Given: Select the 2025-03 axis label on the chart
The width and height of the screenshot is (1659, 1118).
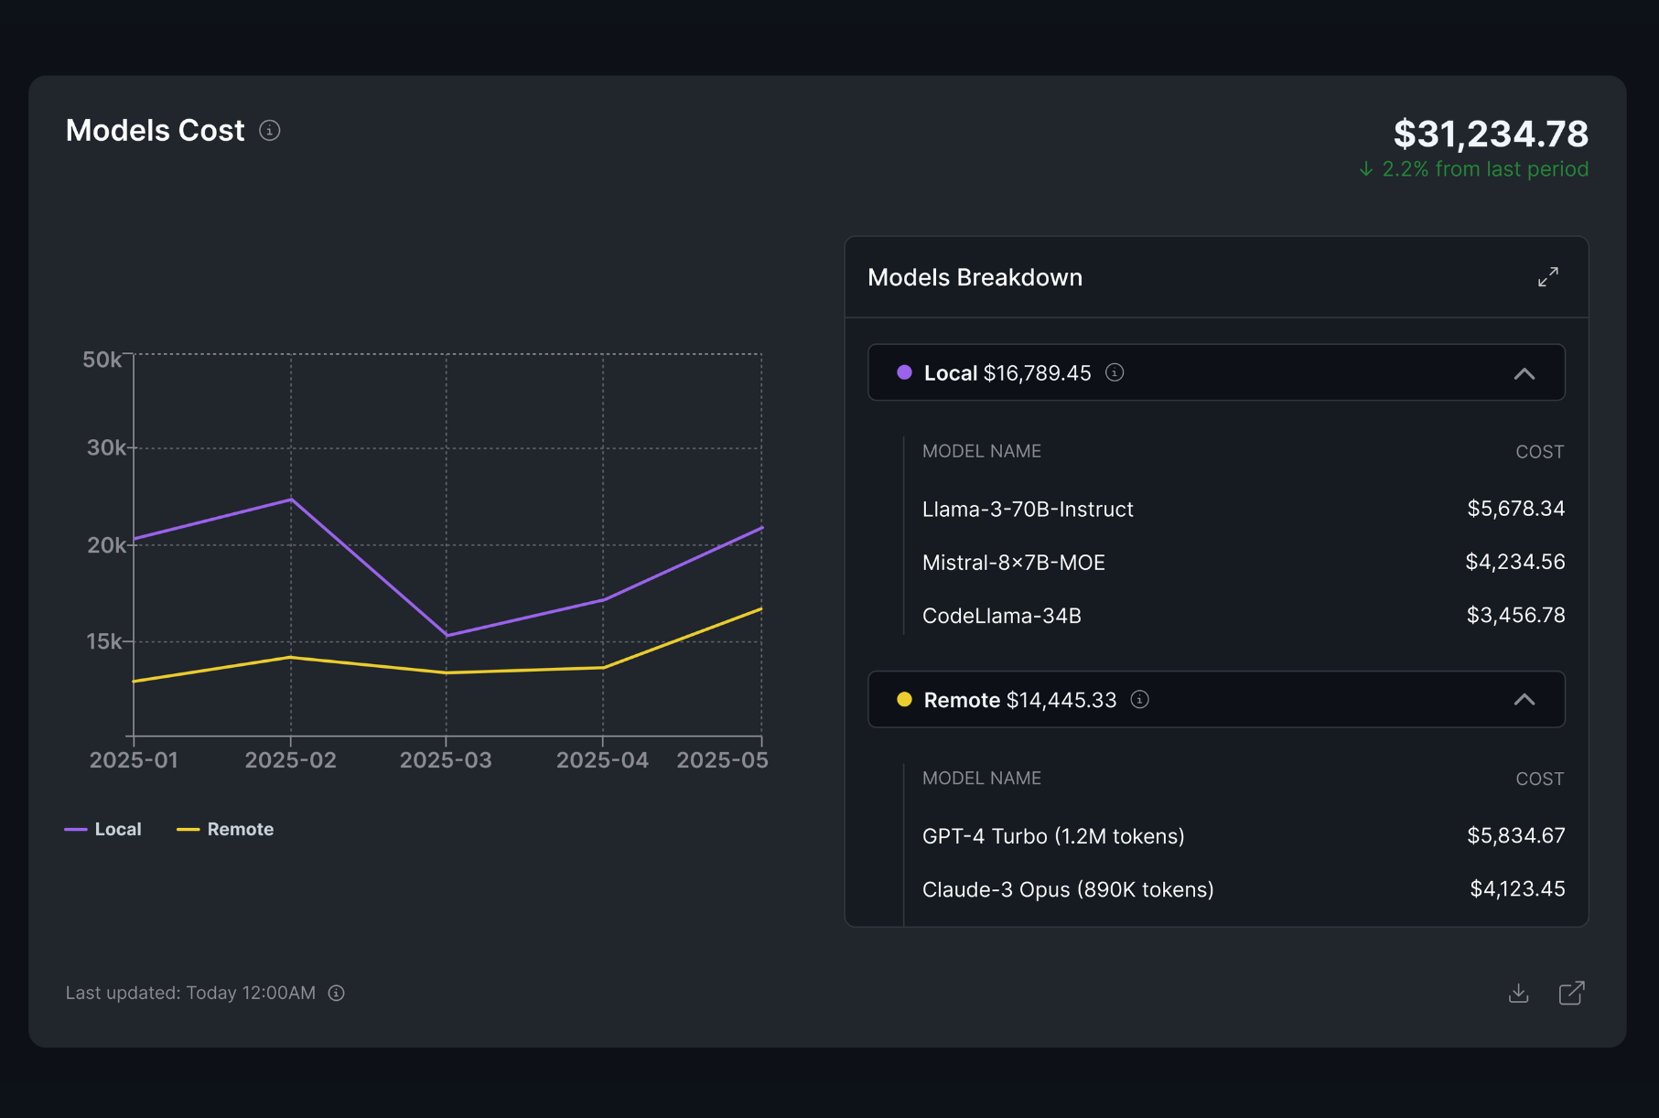Looking at the screenshot, I should [x=446, y=759].
